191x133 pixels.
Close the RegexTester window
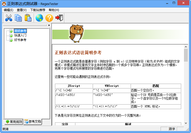(x=183, y=3)
